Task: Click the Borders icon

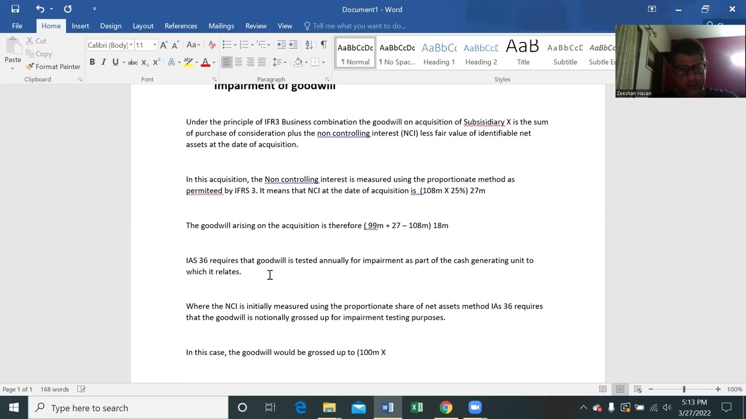Action: click(x=315, y=62)
